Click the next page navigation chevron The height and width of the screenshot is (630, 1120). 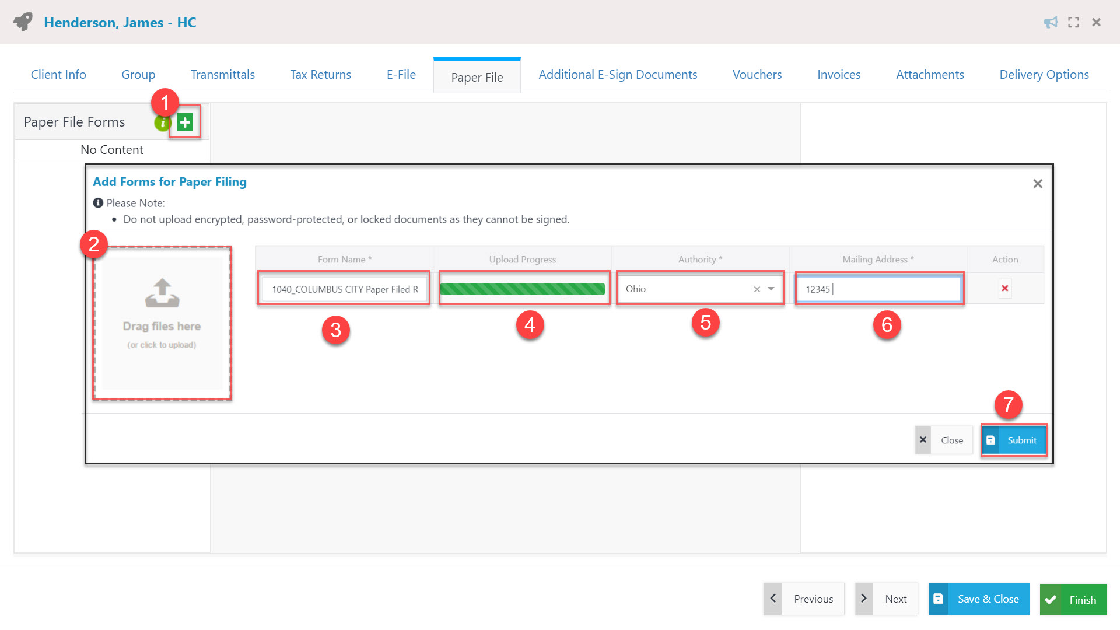tap(863, 598)
